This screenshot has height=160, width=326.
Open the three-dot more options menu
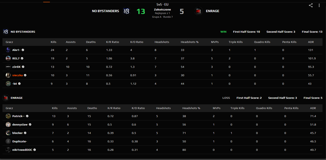pyautogui.click(x=319, y=5)
